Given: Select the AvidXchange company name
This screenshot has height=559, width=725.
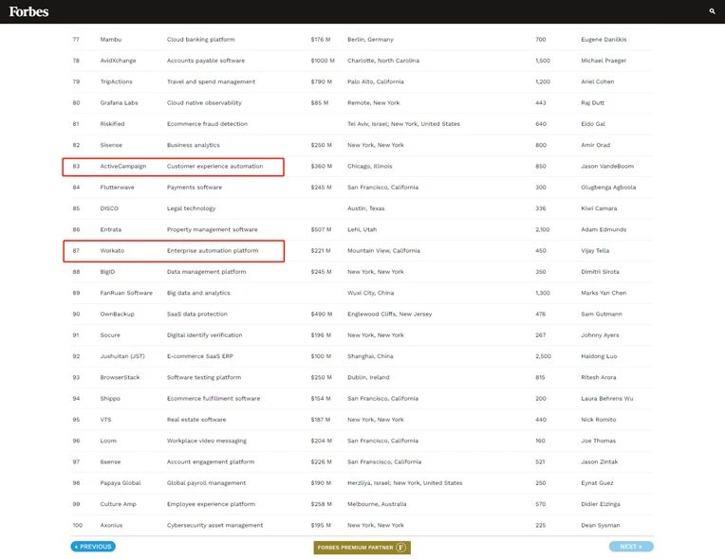Looking at the screenshot, I should tap(118, 61).
